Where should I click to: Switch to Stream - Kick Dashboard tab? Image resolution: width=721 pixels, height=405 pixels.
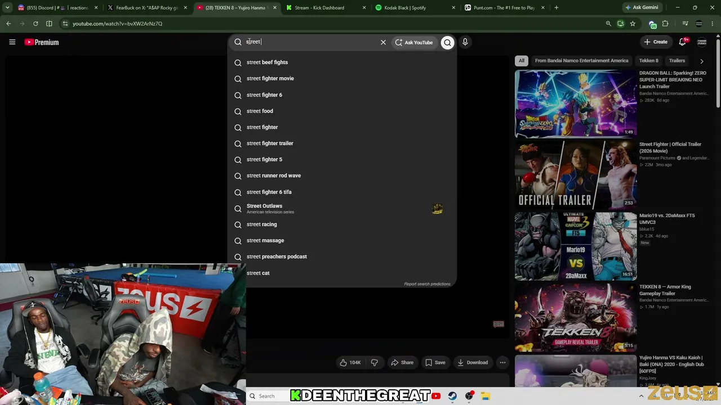[x=326, y=8]
